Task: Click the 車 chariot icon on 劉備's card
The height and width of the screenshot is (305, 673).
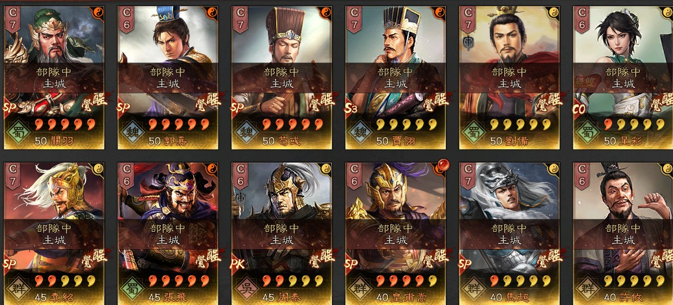Action: pos(468,44)
